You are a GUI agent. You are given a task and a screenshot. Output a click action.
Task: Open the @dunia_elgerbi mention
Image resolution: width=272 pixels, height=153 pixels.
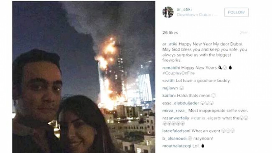(x=206, y=118)
